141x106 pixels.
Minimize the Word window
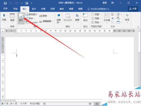click(x=121, y=3)
